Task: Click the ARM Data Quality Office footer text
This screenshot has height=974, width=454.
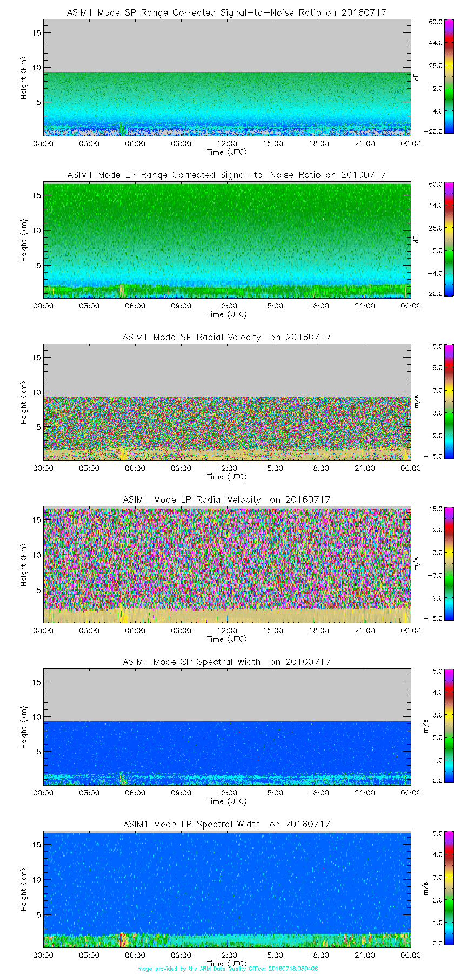Action: coord(227,969)
